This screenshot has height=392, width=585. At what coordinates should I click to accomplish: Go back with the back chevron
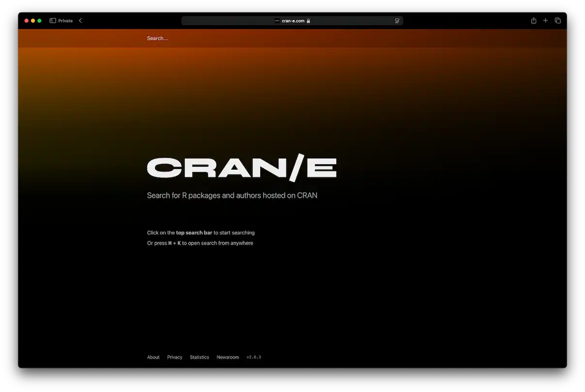coord(80,20)
